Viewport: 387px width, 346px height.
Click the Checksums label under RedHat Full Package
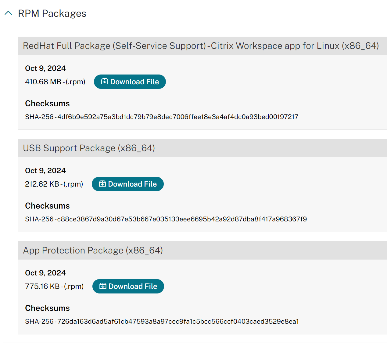pos(47,104)
